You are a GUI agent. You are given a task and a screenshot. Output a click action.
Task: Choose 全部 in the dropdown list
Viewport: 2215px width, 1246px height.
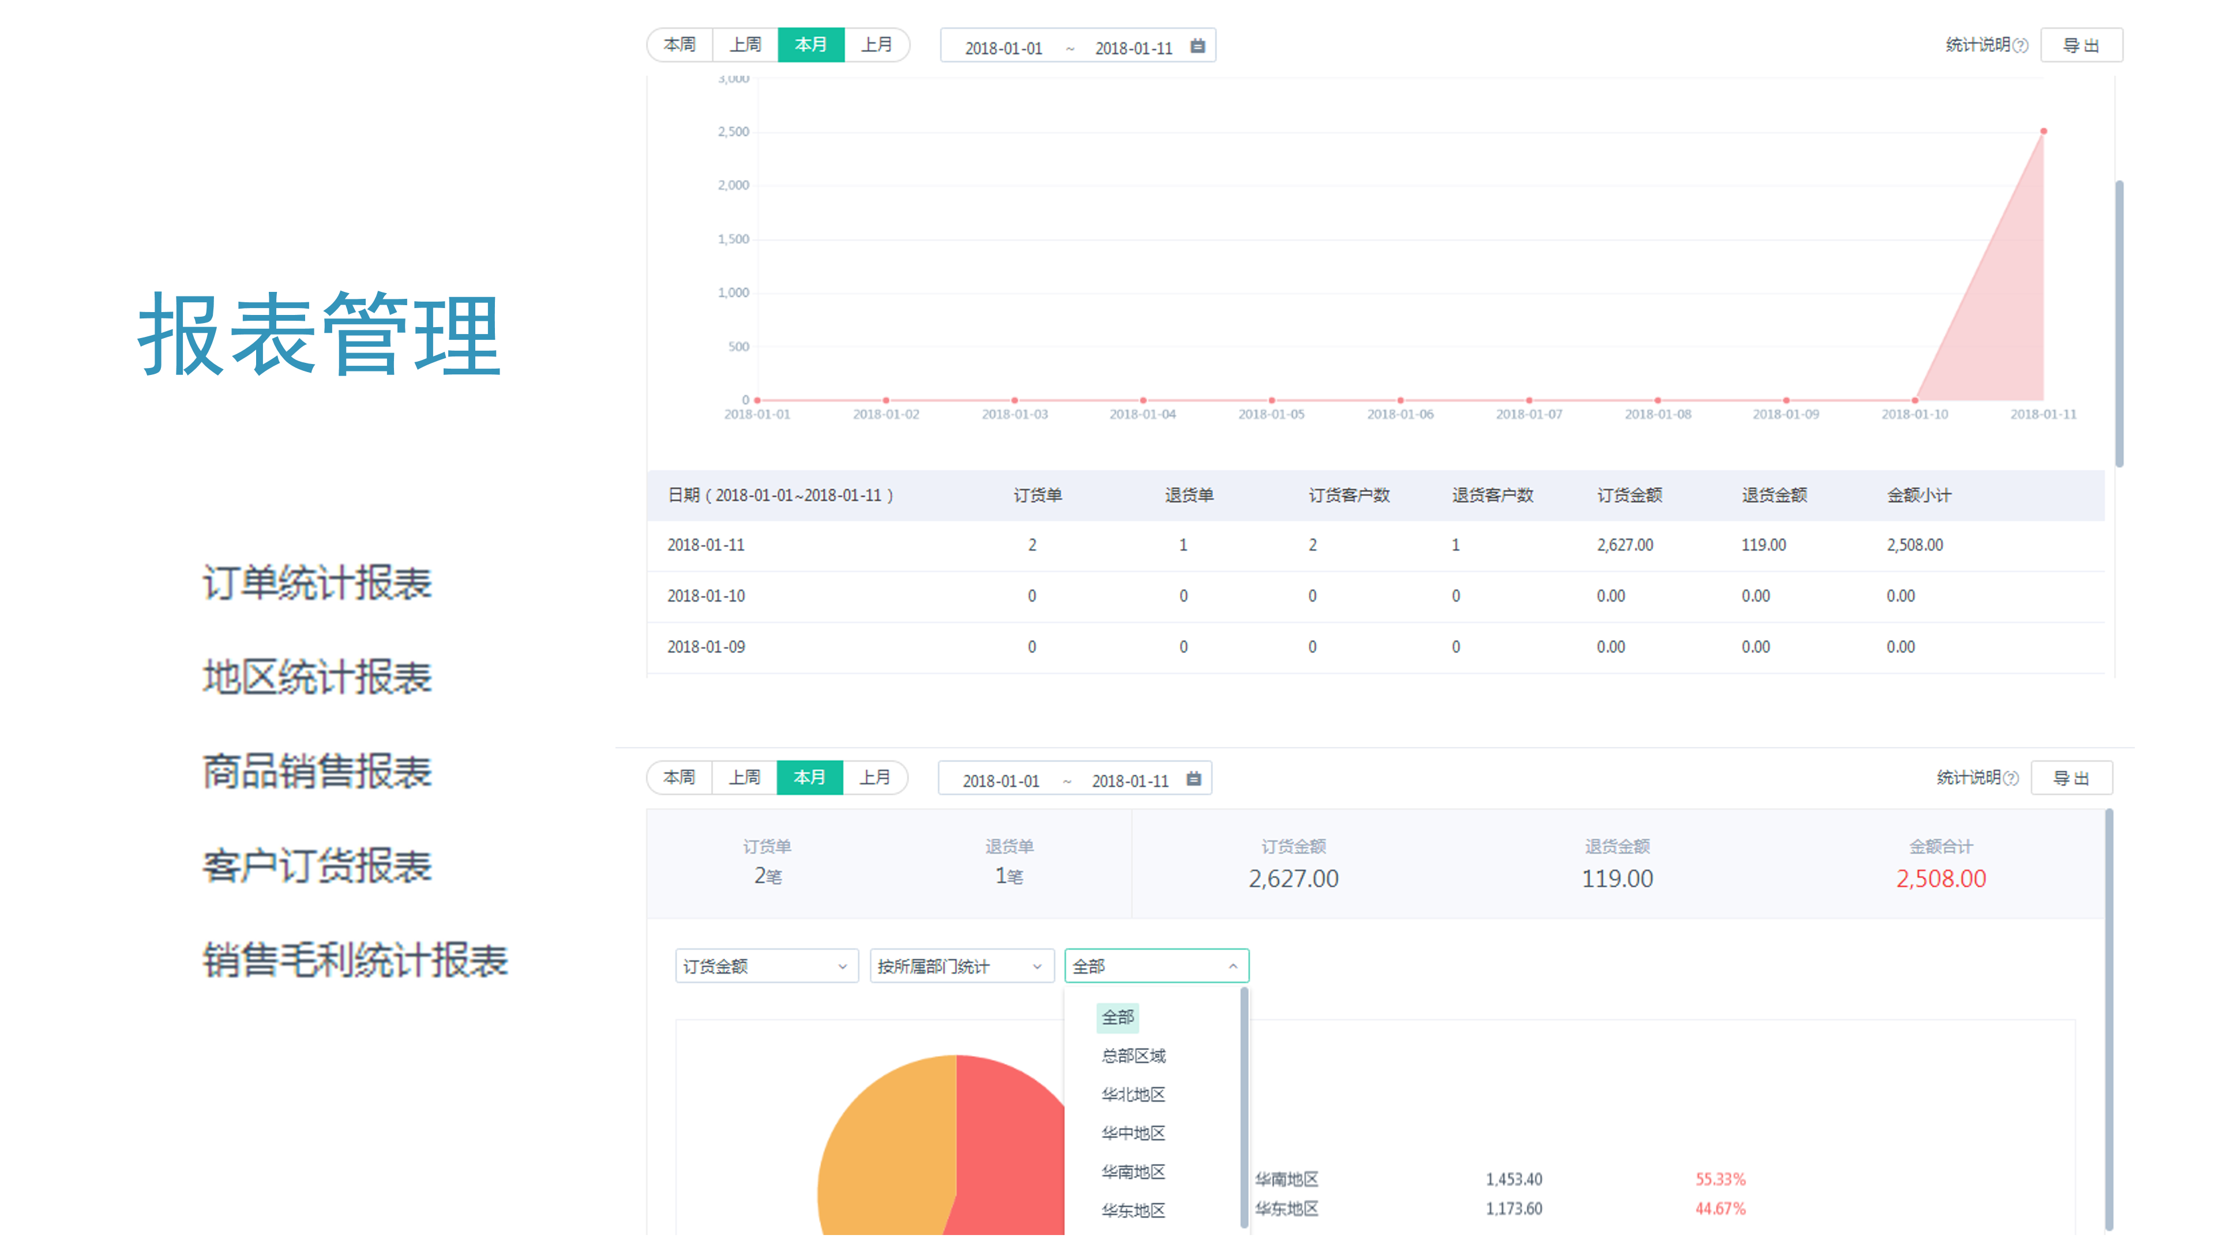pos(1118,1017)
